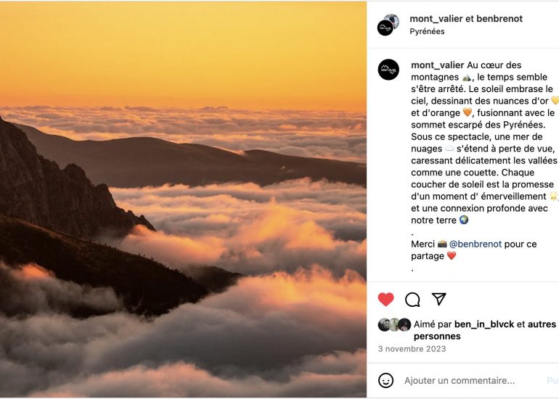This screenshot has height=399, width=559.
Task: View the Pyrénées location page
Action: click(x=427, y=31)
